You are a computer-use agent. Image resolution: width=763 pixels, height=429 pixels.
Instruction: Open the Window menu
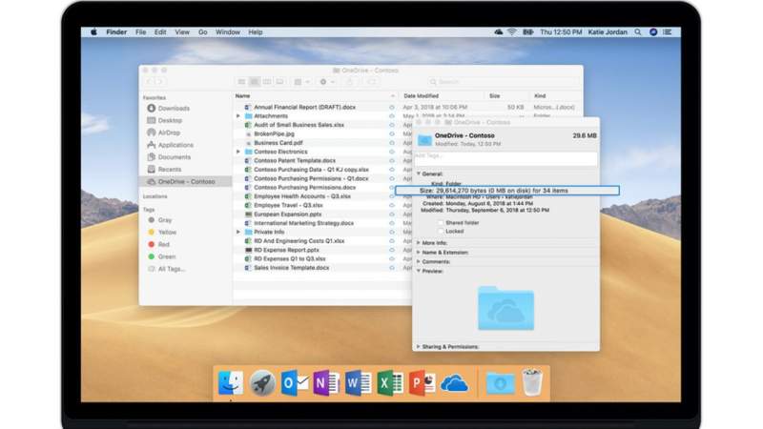pyautogui.click(x=228, y=32)
